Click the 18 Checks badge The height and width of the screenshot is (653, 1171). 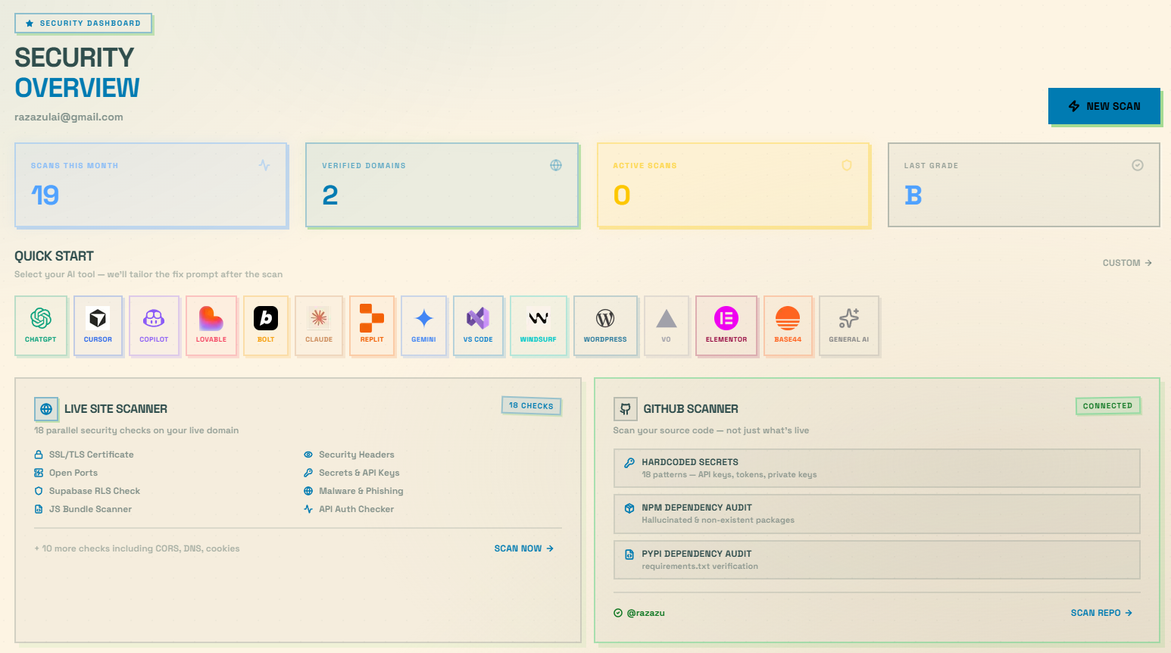point(532,405)
